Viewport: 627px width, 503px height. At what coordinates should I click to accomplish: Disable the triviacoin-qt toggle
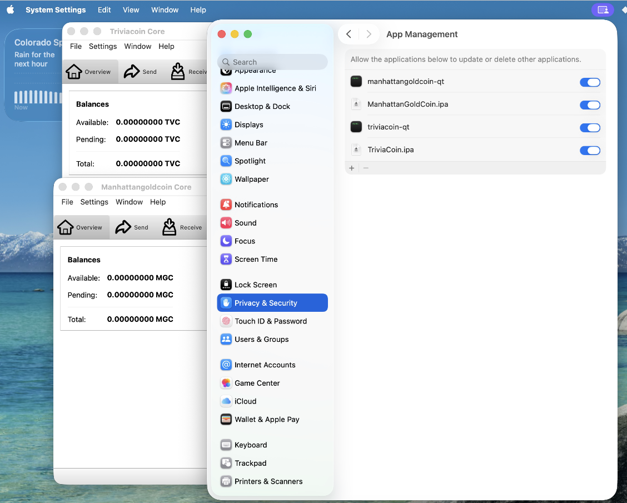click(x=590, y=128)
